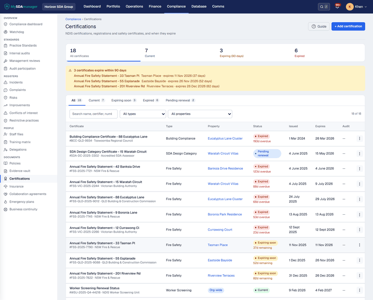Click the Staff files person icon
This screenshot has width=373, height=300.
coord(6,134)
